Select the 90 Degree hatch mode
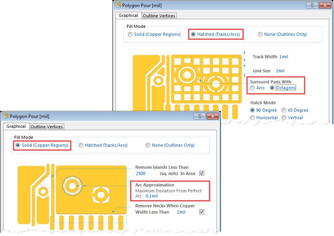The width and height of the screenshot is (334, 236). click(253, 110)
